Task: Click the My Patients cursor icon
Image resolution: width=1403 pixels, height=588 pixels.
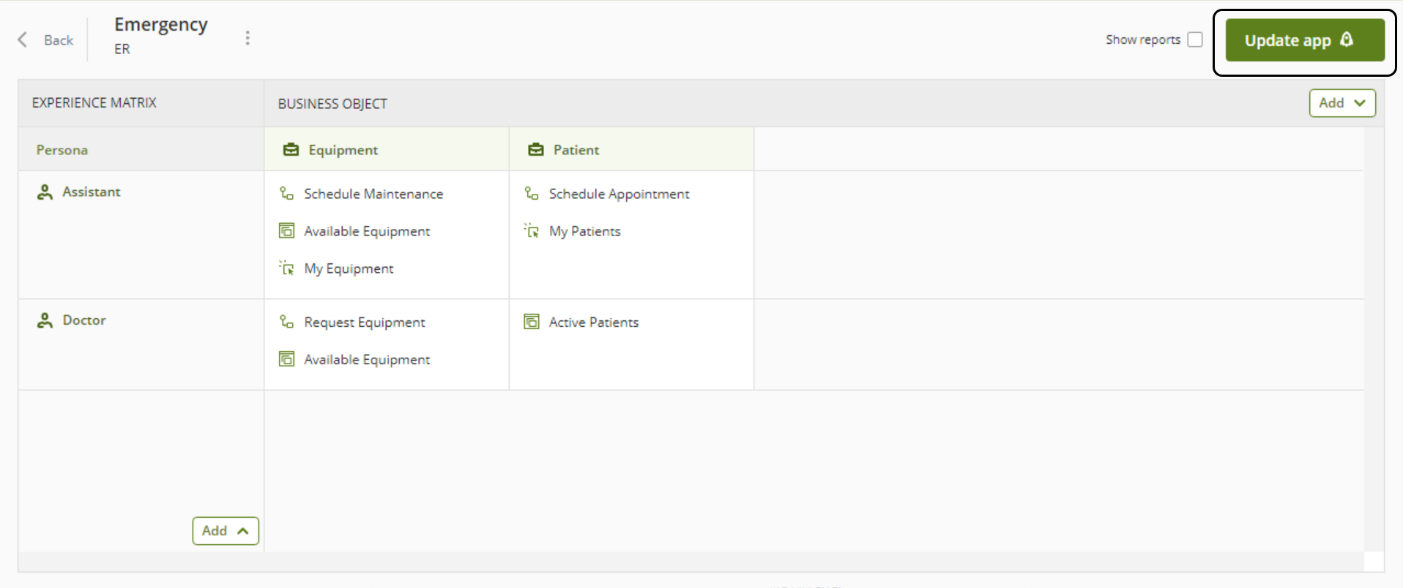Action: coord(532,231)
